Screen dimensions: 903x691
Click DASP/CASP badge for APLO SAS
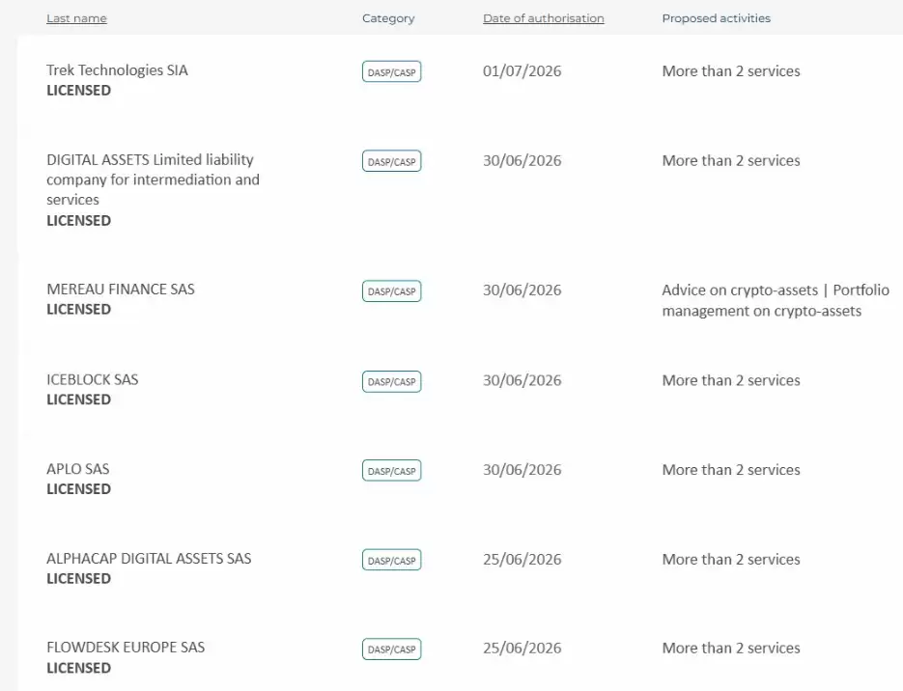(391, 471)
